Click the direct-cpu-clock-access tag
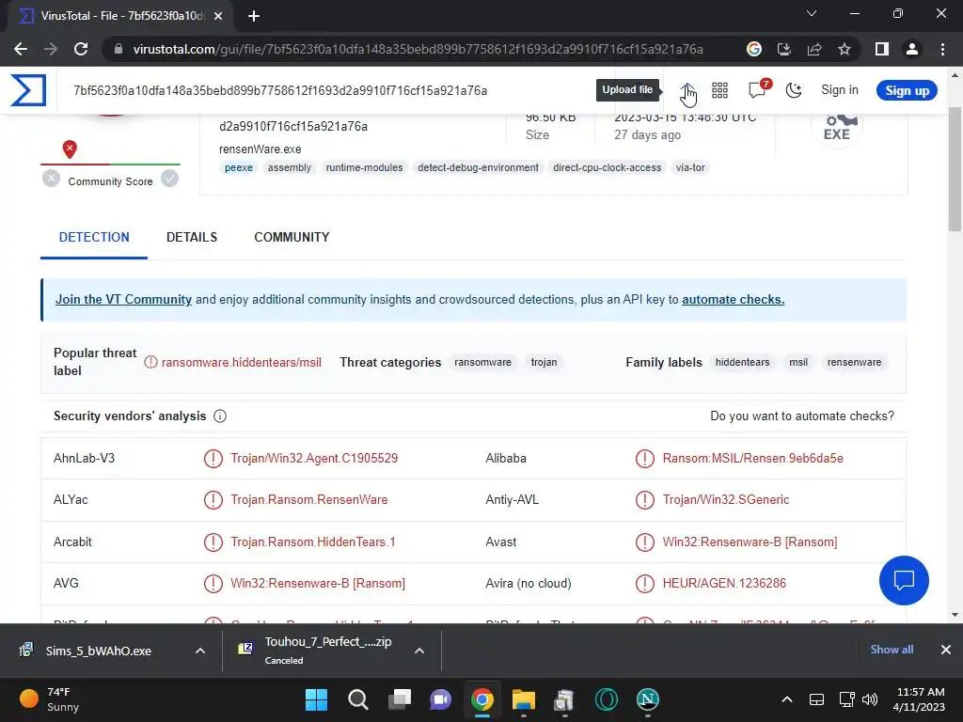 click(607, 167)
